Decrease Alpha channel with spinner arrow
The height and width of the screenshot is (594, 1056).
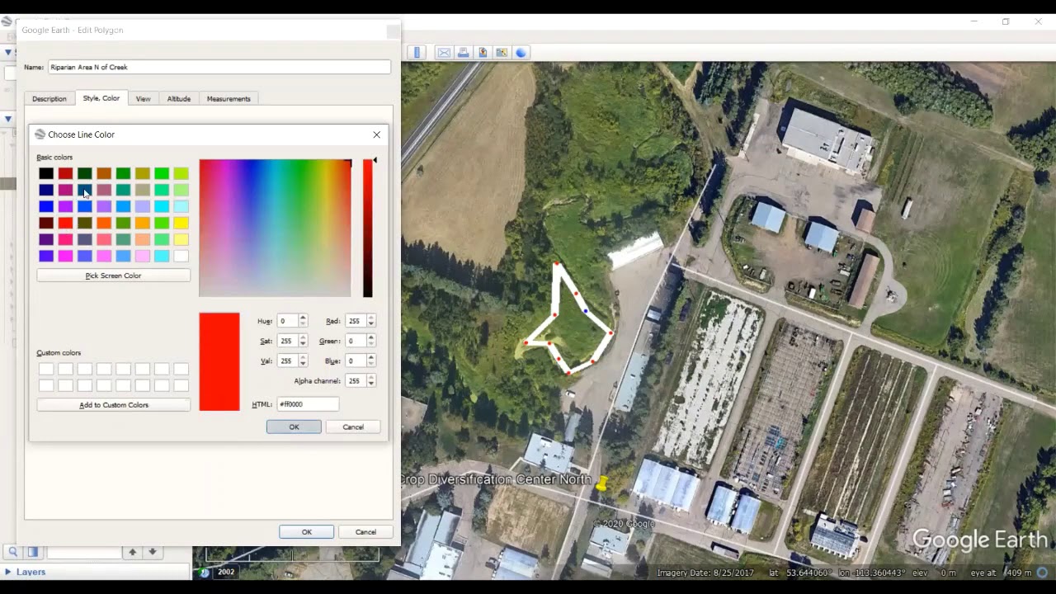[x=371, y=384]
